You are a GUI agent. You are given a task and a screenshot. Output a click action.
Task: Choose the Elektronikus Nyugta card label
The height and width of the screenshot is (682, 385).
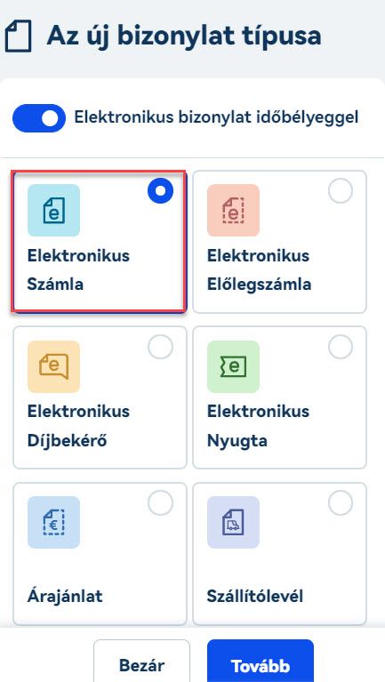258,426
